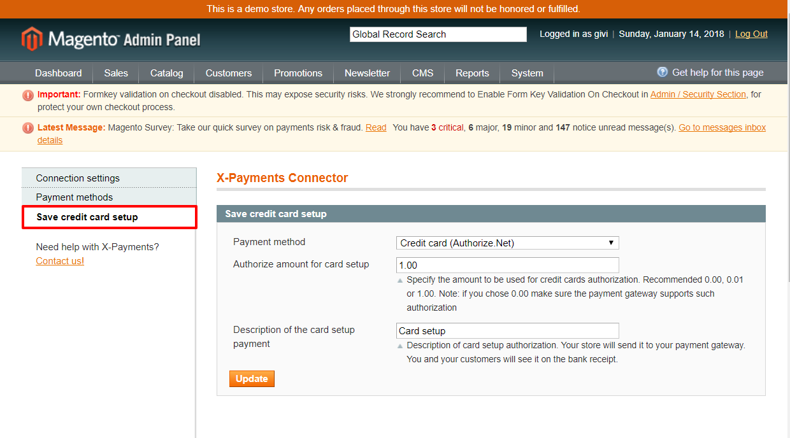Click Authorize amount for card setup label
This screenshot has height=438, width=790.
301,264
